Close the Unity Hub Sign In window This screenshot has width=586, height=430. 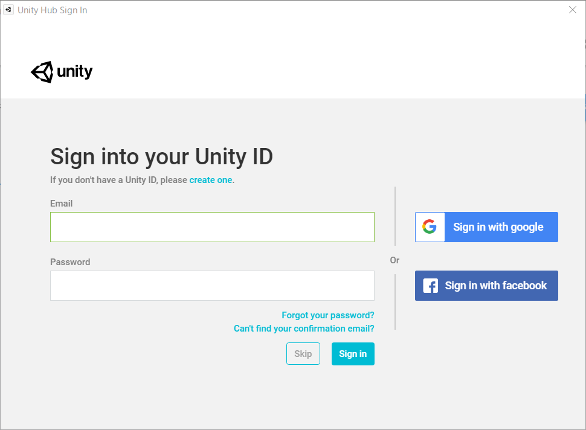[x=572, y=10]
